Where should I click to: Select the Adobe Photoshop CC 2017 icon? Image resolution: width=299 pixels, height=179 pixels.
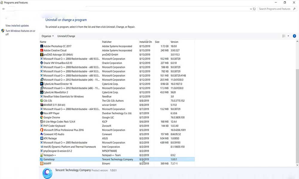(42, 46)
